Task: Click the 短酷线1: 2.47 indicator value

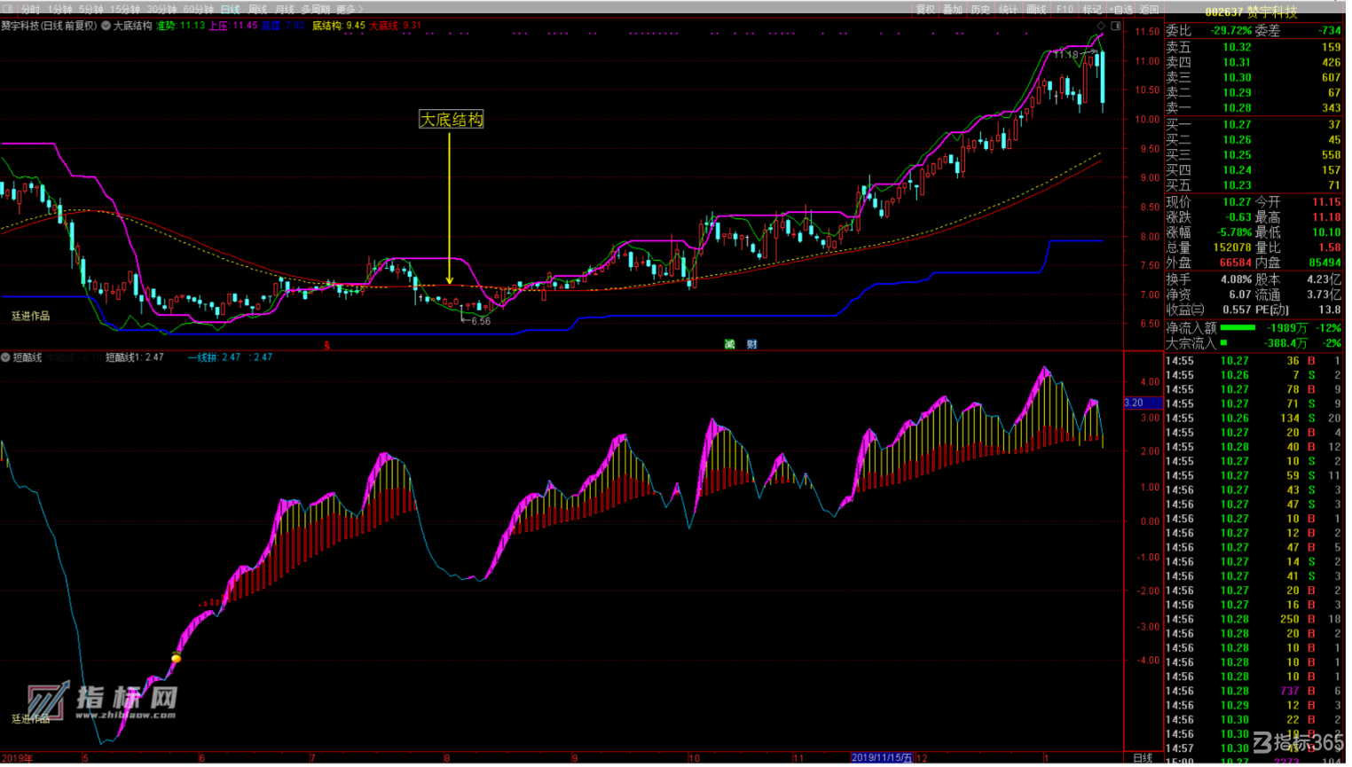Action: pyautogui.click(x=135, y=357)
